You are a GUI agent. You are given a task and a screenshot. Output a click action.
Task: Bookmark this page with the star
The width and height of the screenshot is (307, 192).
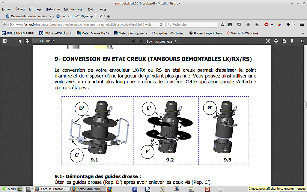click(x=222, y=25)
